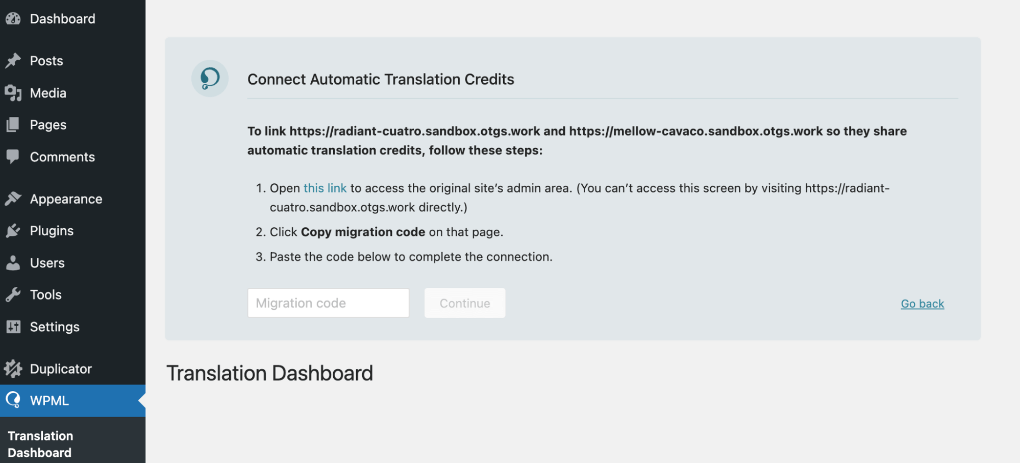Click the Appearance paintbrush icon
The width and height of the screenshot is (1020, 463).
tap(13, 199)
